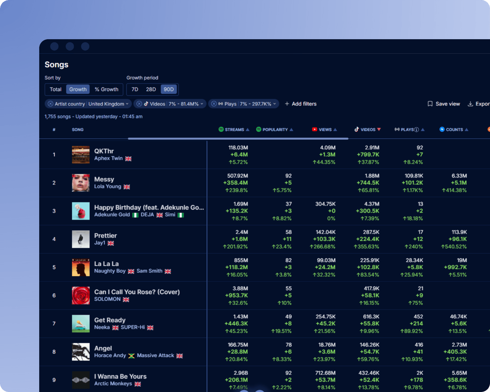The width and height of the screenshot is (490, 392).
Task: Expand the Videos 7% - 81.4M% filter chevron
Action: pos(202,104)
